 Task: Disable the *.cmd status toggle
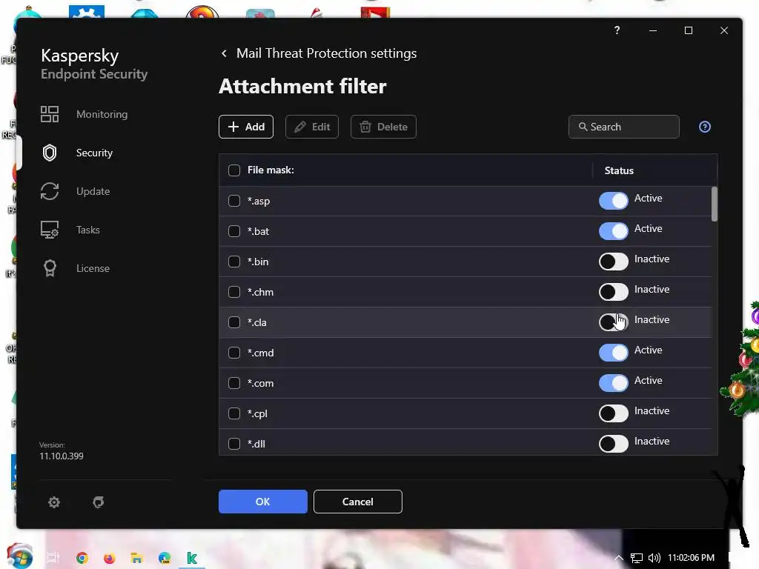coord(613,352)
